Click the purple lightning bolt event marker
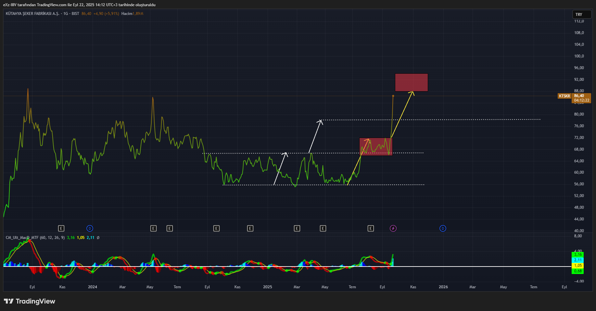This screenshot has height=311, width=596. pos(393,228)
